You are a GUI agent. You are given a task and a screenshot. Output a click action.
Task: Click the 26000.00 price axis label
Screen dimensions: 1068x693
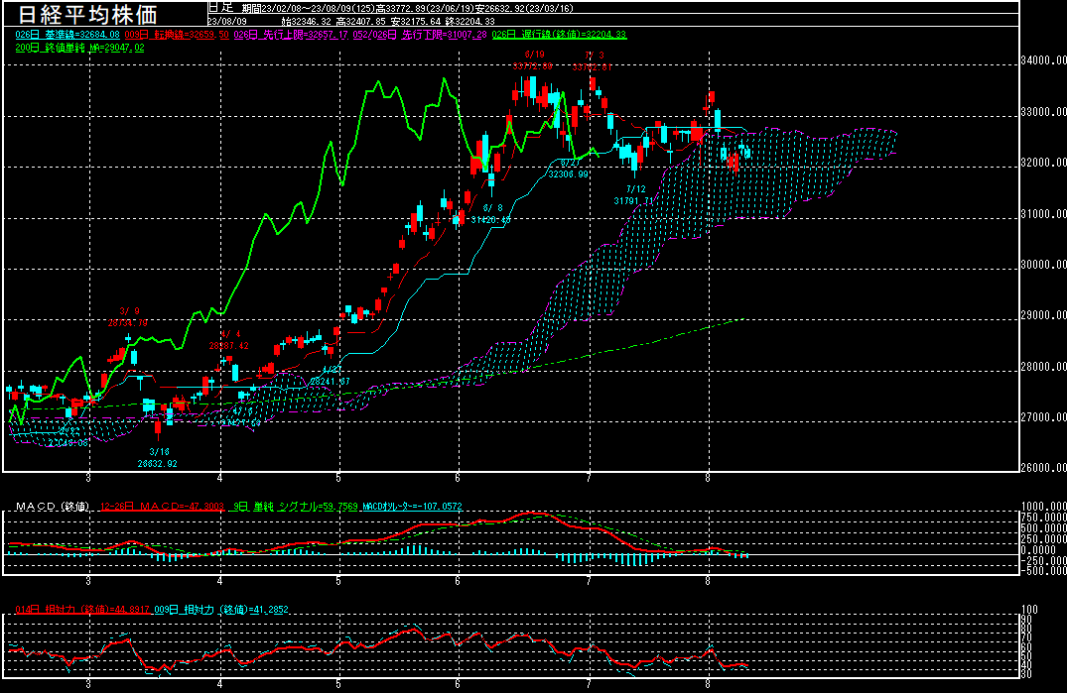(1044, 468)
